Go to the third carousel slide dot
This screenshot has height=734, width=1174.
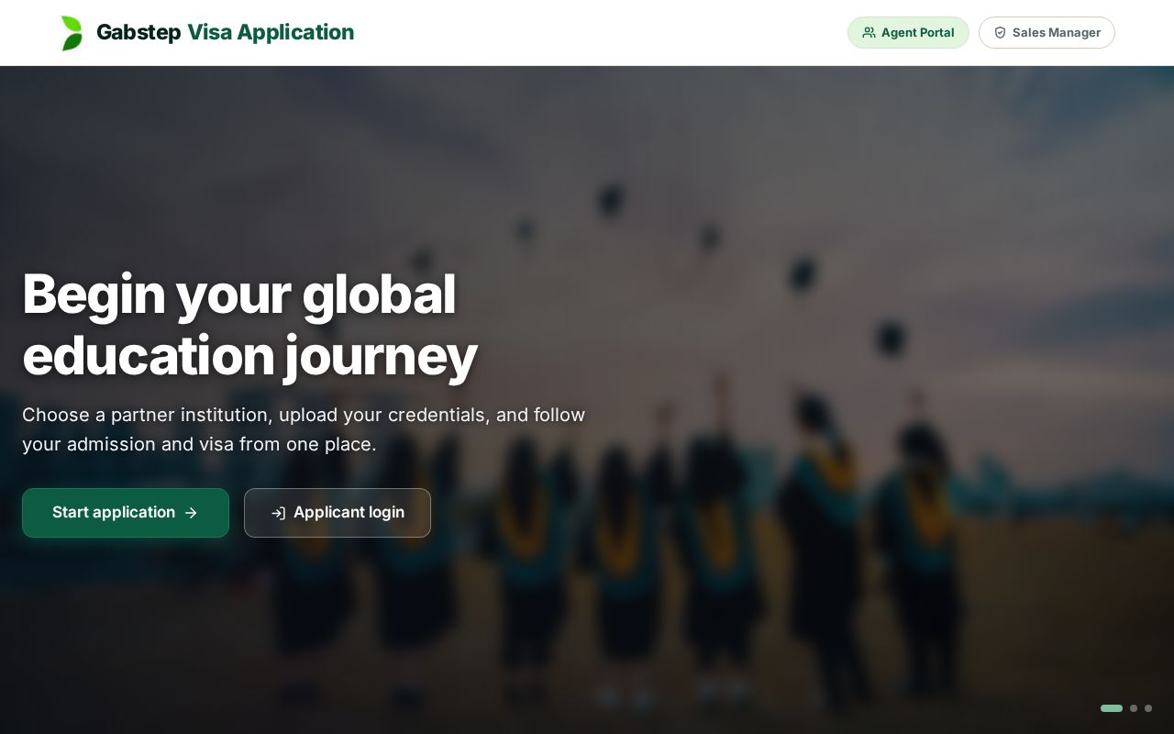click(x=1148, y=708)
